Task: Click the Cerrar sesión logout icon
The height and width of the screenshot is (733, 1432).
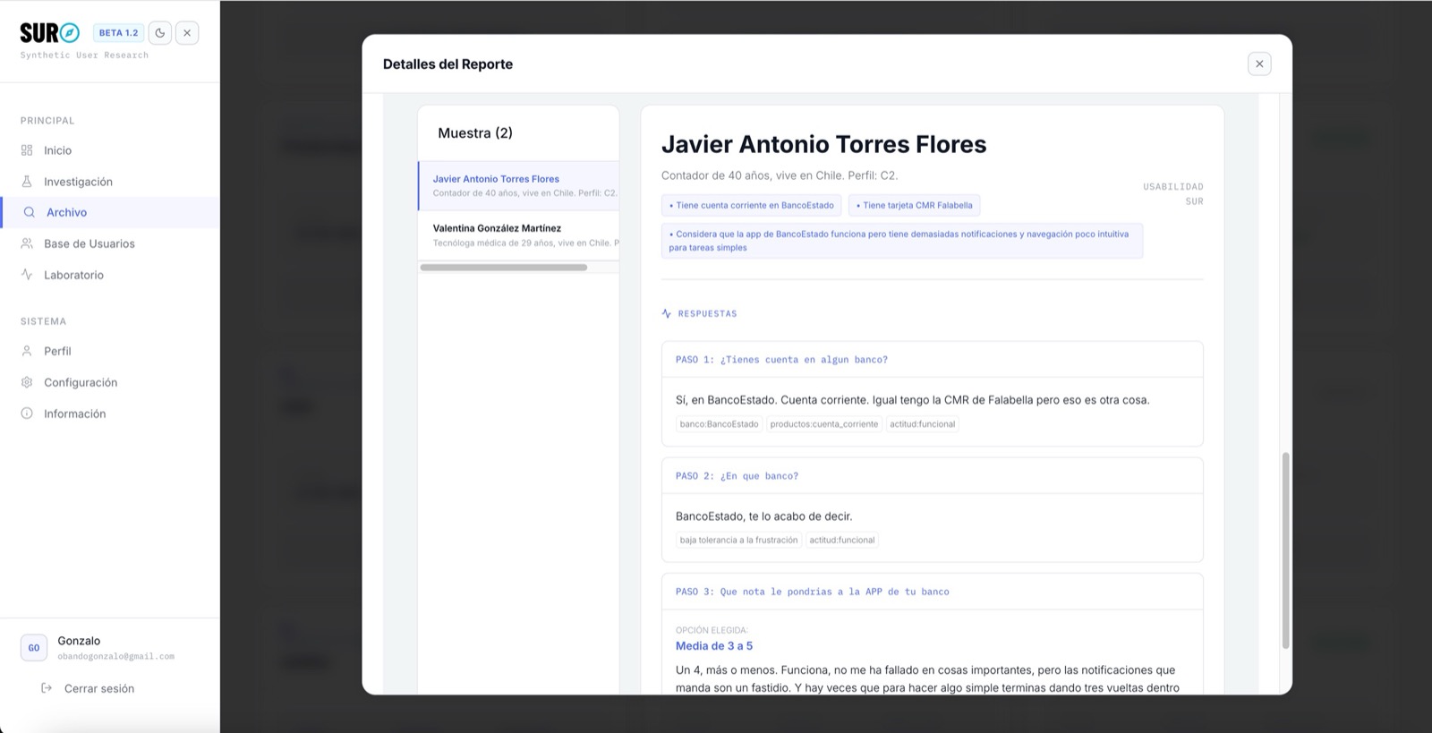Action: pos(47,688)
